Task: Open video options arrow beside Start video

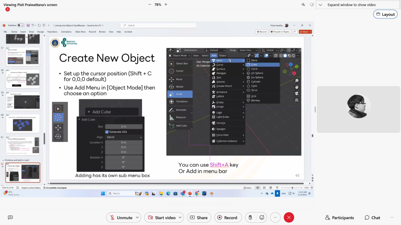Action: click(x=180, y=218)
